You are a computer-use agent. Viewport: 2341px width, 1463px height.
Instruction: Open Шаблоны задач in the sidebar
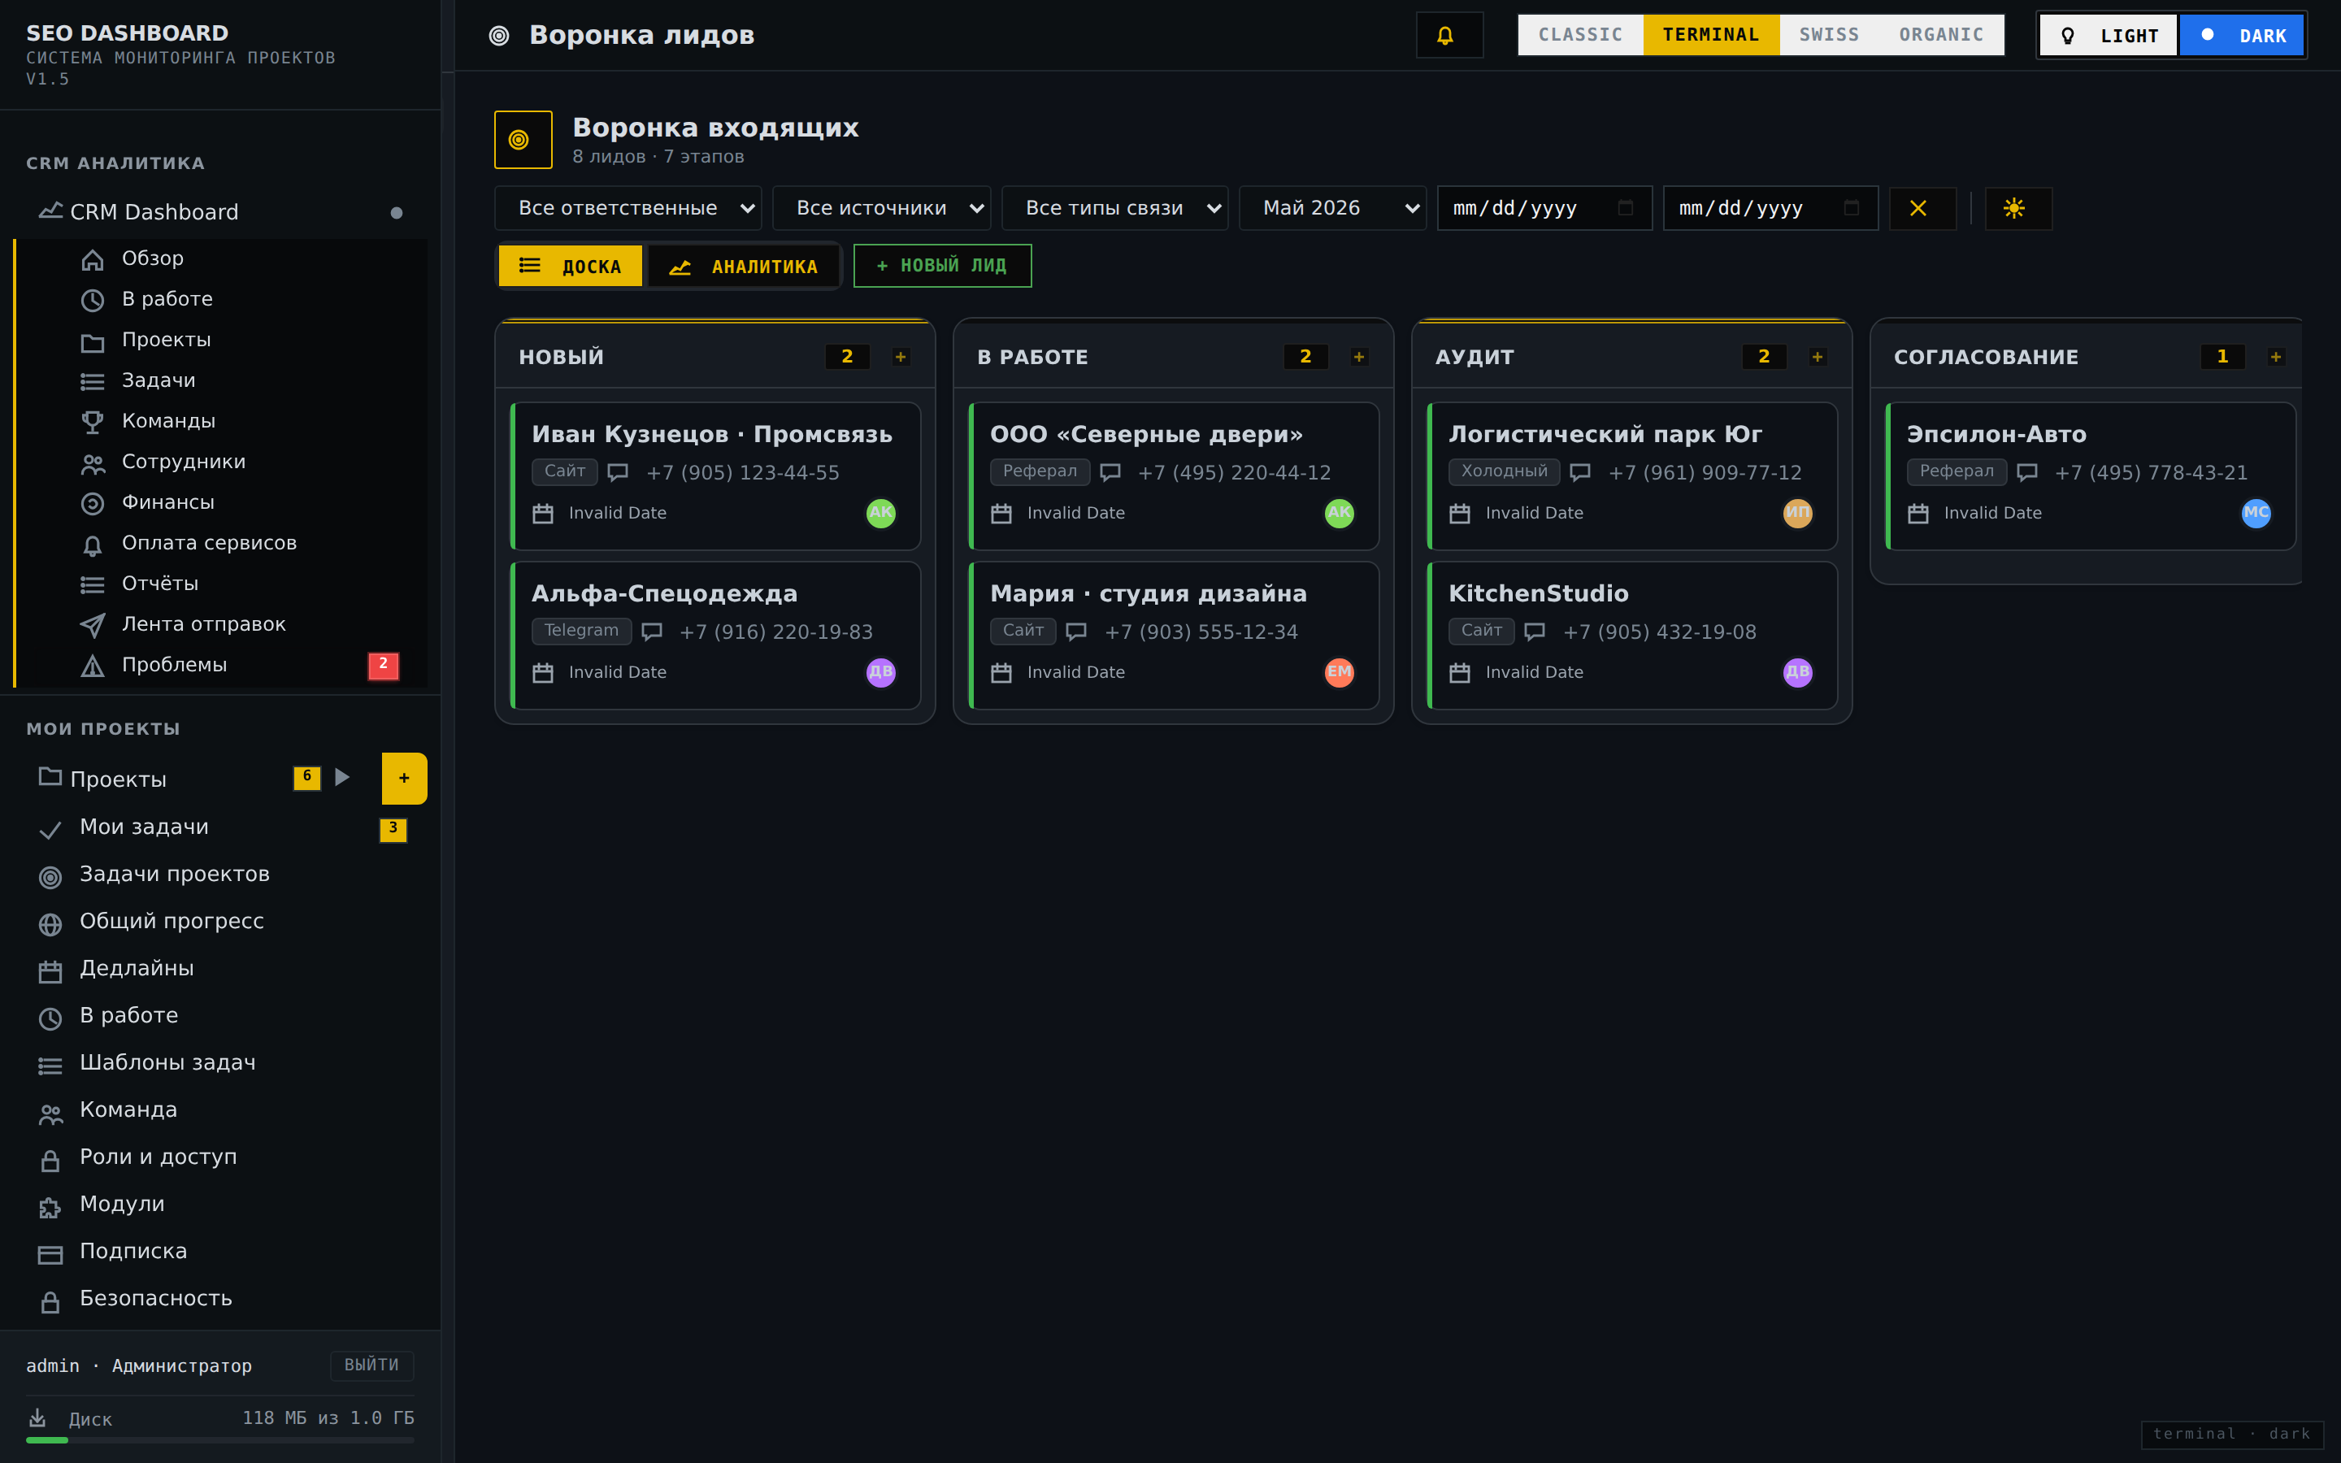(x=220, y=1063)
